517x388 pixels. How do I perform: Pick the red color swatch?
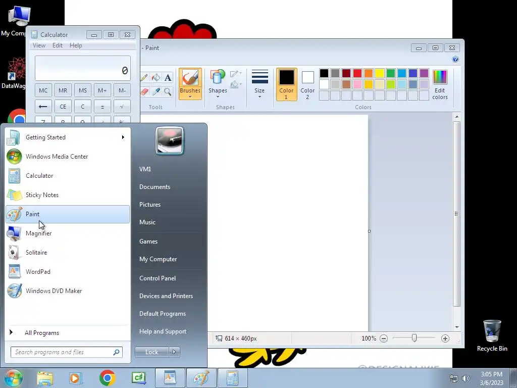357,73
